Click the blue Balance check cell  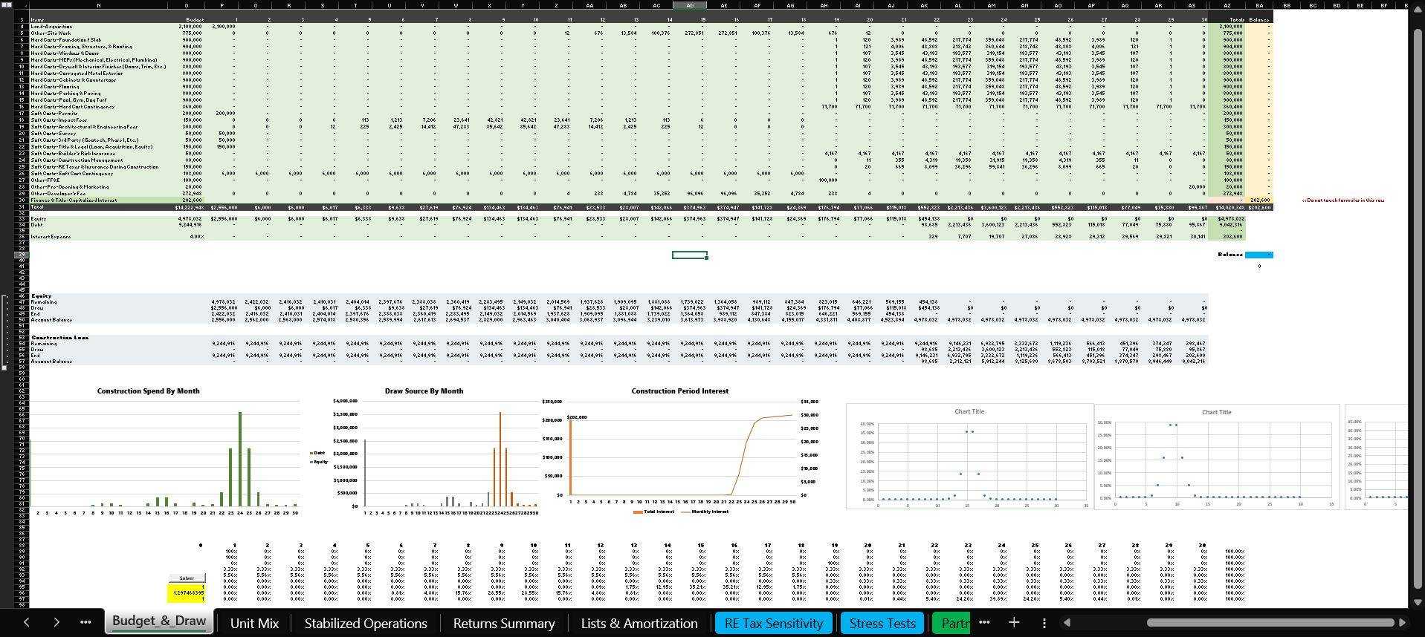pos(1259,255)
